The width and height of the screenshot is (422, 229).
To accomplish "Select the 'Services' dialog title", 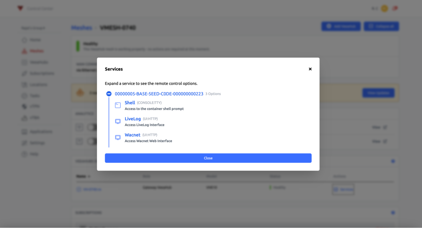I will click(x=114, y=69).
